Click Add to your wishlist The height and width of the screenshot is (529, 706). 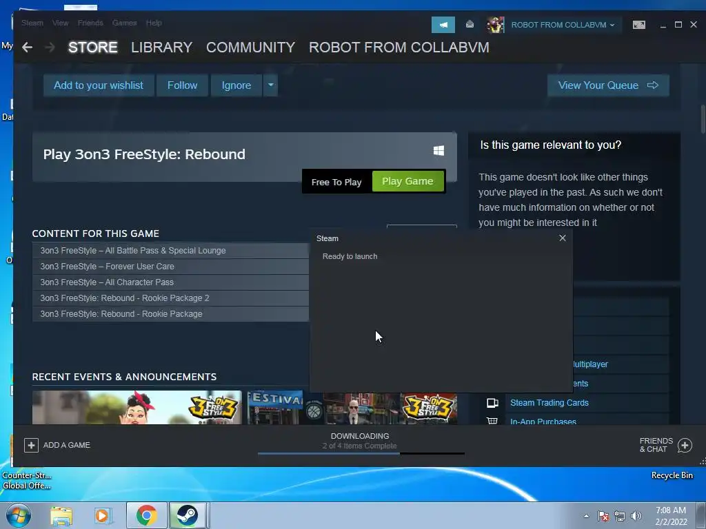[x=99, y=85]
